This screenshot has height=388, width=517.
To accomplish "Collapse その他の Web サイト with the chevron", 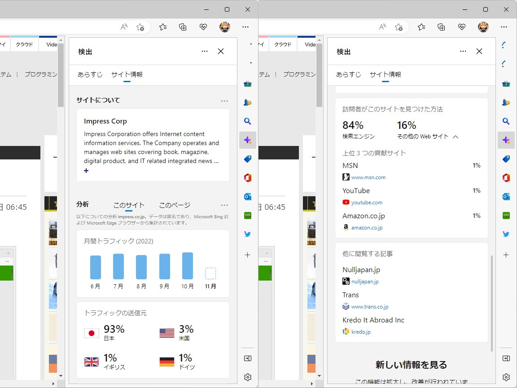I will pos(456,136).
